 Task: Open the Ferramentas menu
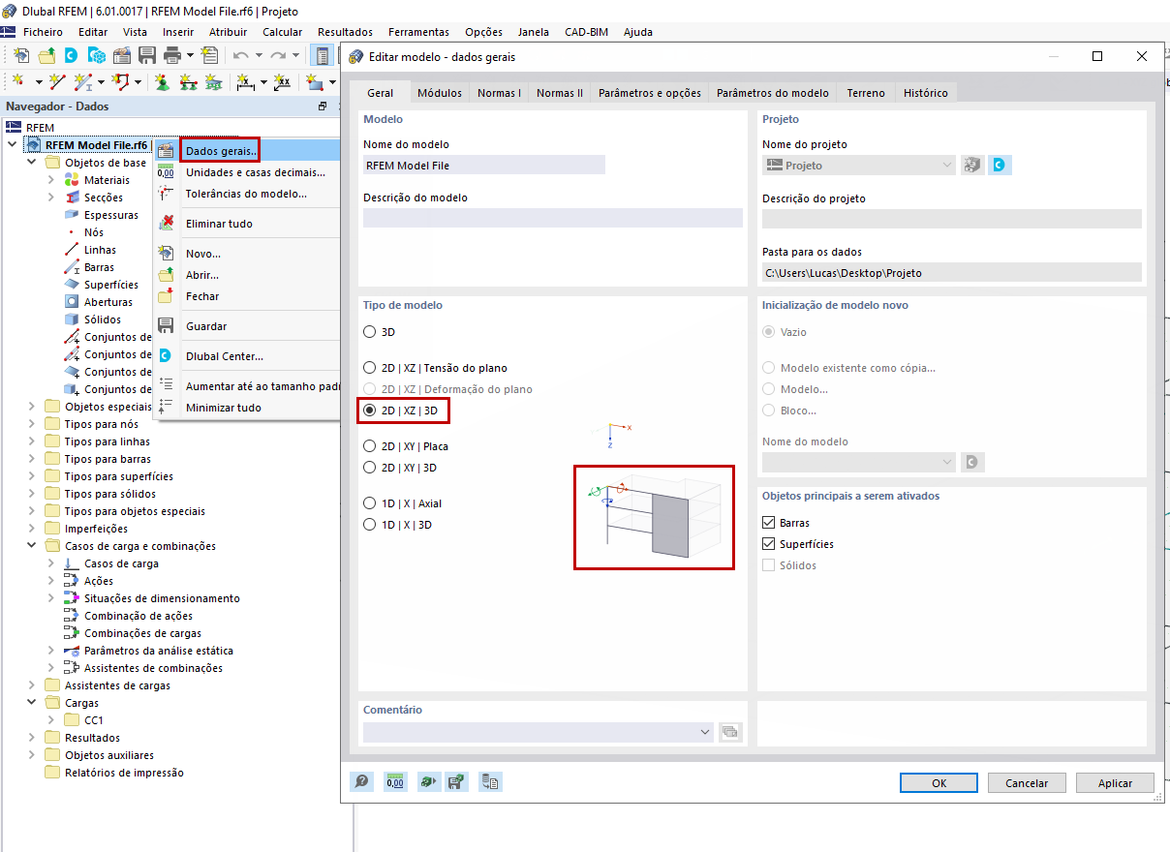[x=418, y=32]
